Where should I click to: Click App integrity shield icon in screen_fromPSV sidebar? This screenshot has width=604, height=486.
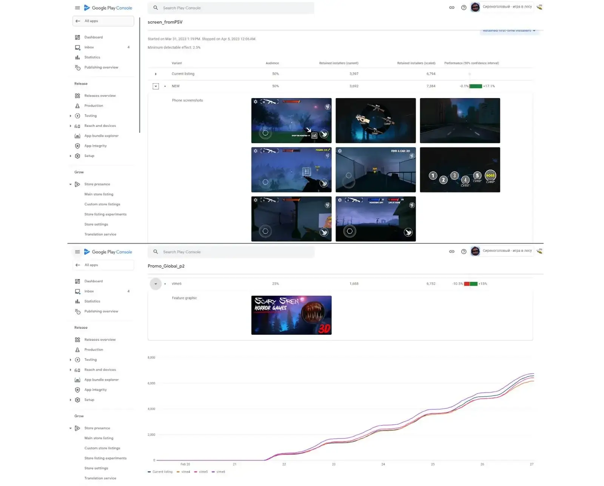click(77, 146)
